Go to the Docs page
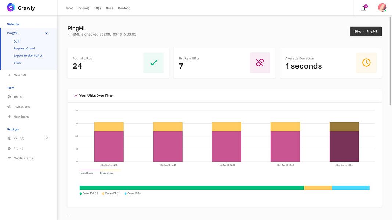Image resolution: width=392 pixels, height=220 pixels. point(109,8)
